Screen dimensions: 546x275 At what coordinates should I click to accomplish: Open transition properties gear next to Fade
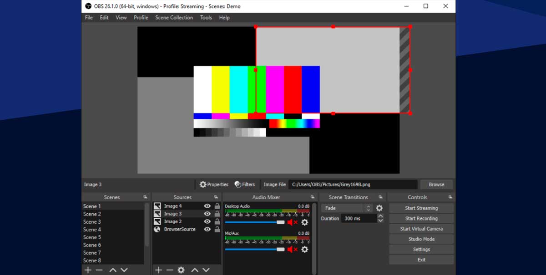[x=379, y=208]
